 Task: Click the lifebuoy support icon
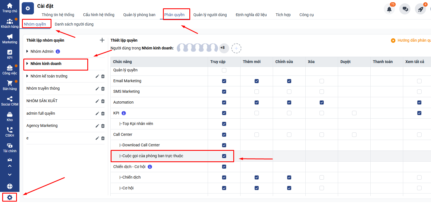[x=10, y=186]
